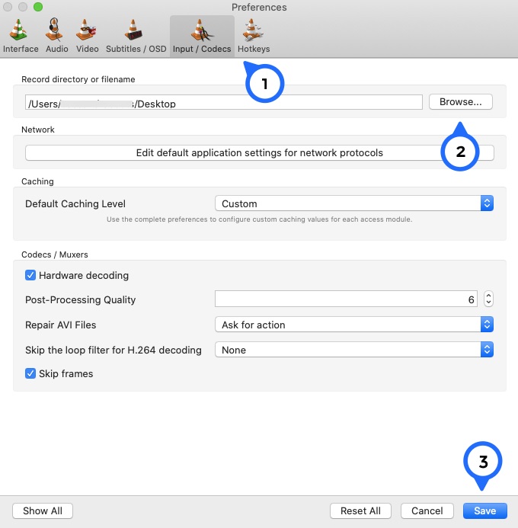Click the green zoom window button
This screenshot has width=518, height=528.
click(x=38, y=7)
